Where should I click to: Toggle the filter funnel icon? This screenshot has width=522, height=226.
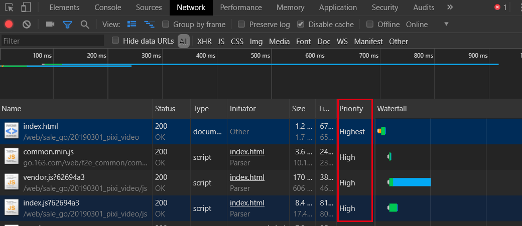pos(68,24)
